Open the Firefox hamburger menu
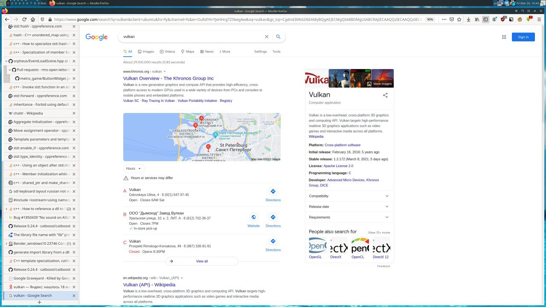This screenshot has height=307, width=546. coord(539,19)
